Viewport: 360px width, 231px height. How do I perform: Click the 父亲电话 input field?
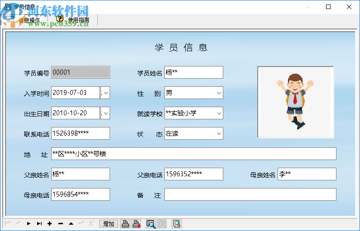click(x=194, y=174)
